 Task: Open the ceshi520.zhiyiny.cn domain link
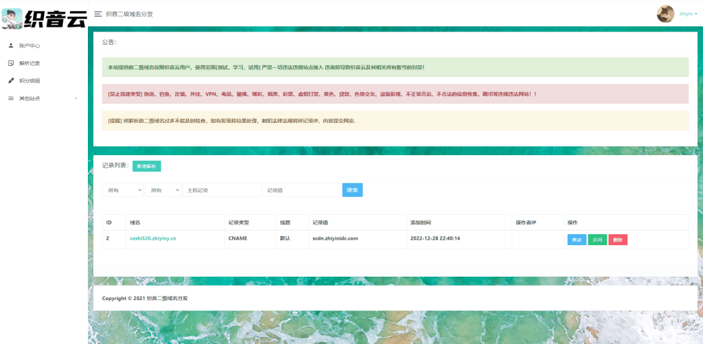click(153, 238)
